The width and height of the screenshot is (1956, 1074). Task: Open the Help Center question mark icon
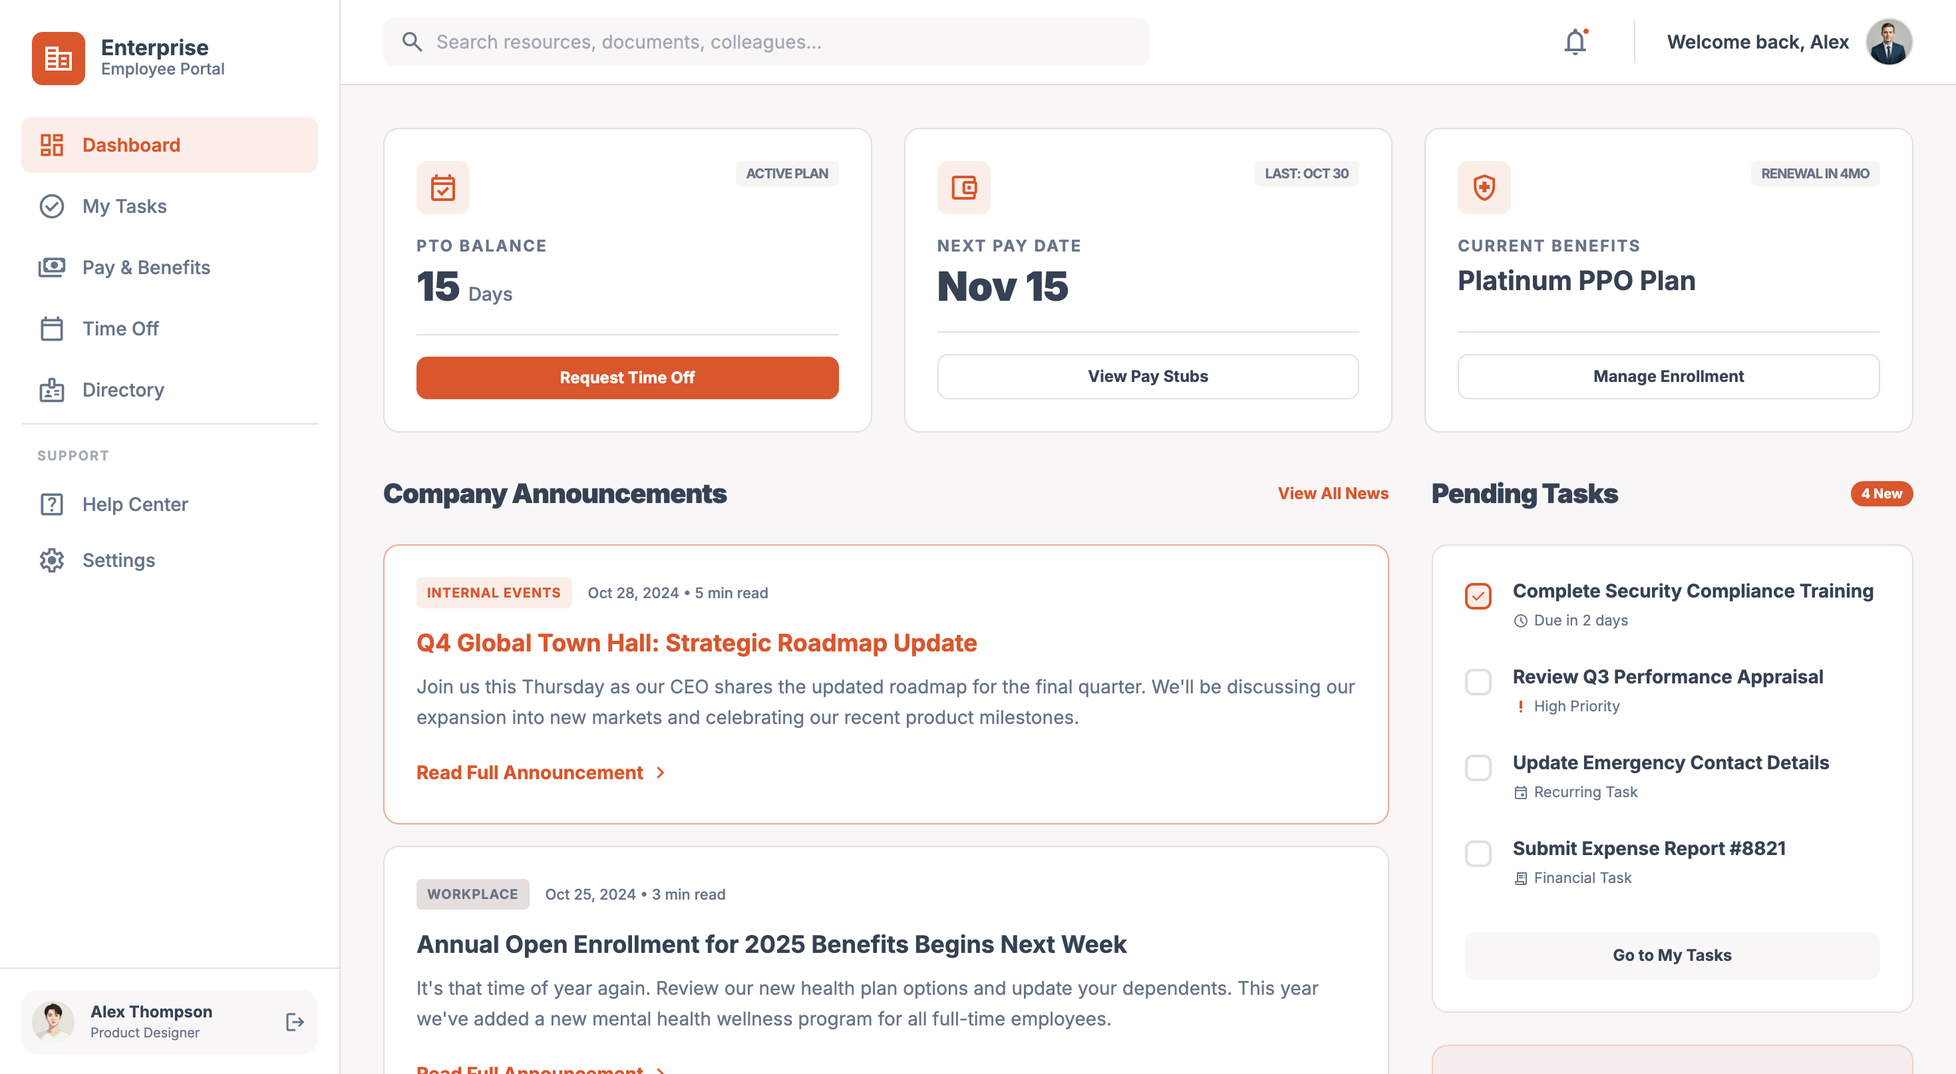coord(51,504)
